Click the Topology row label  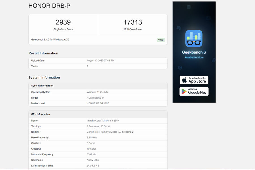coord(36,126)
